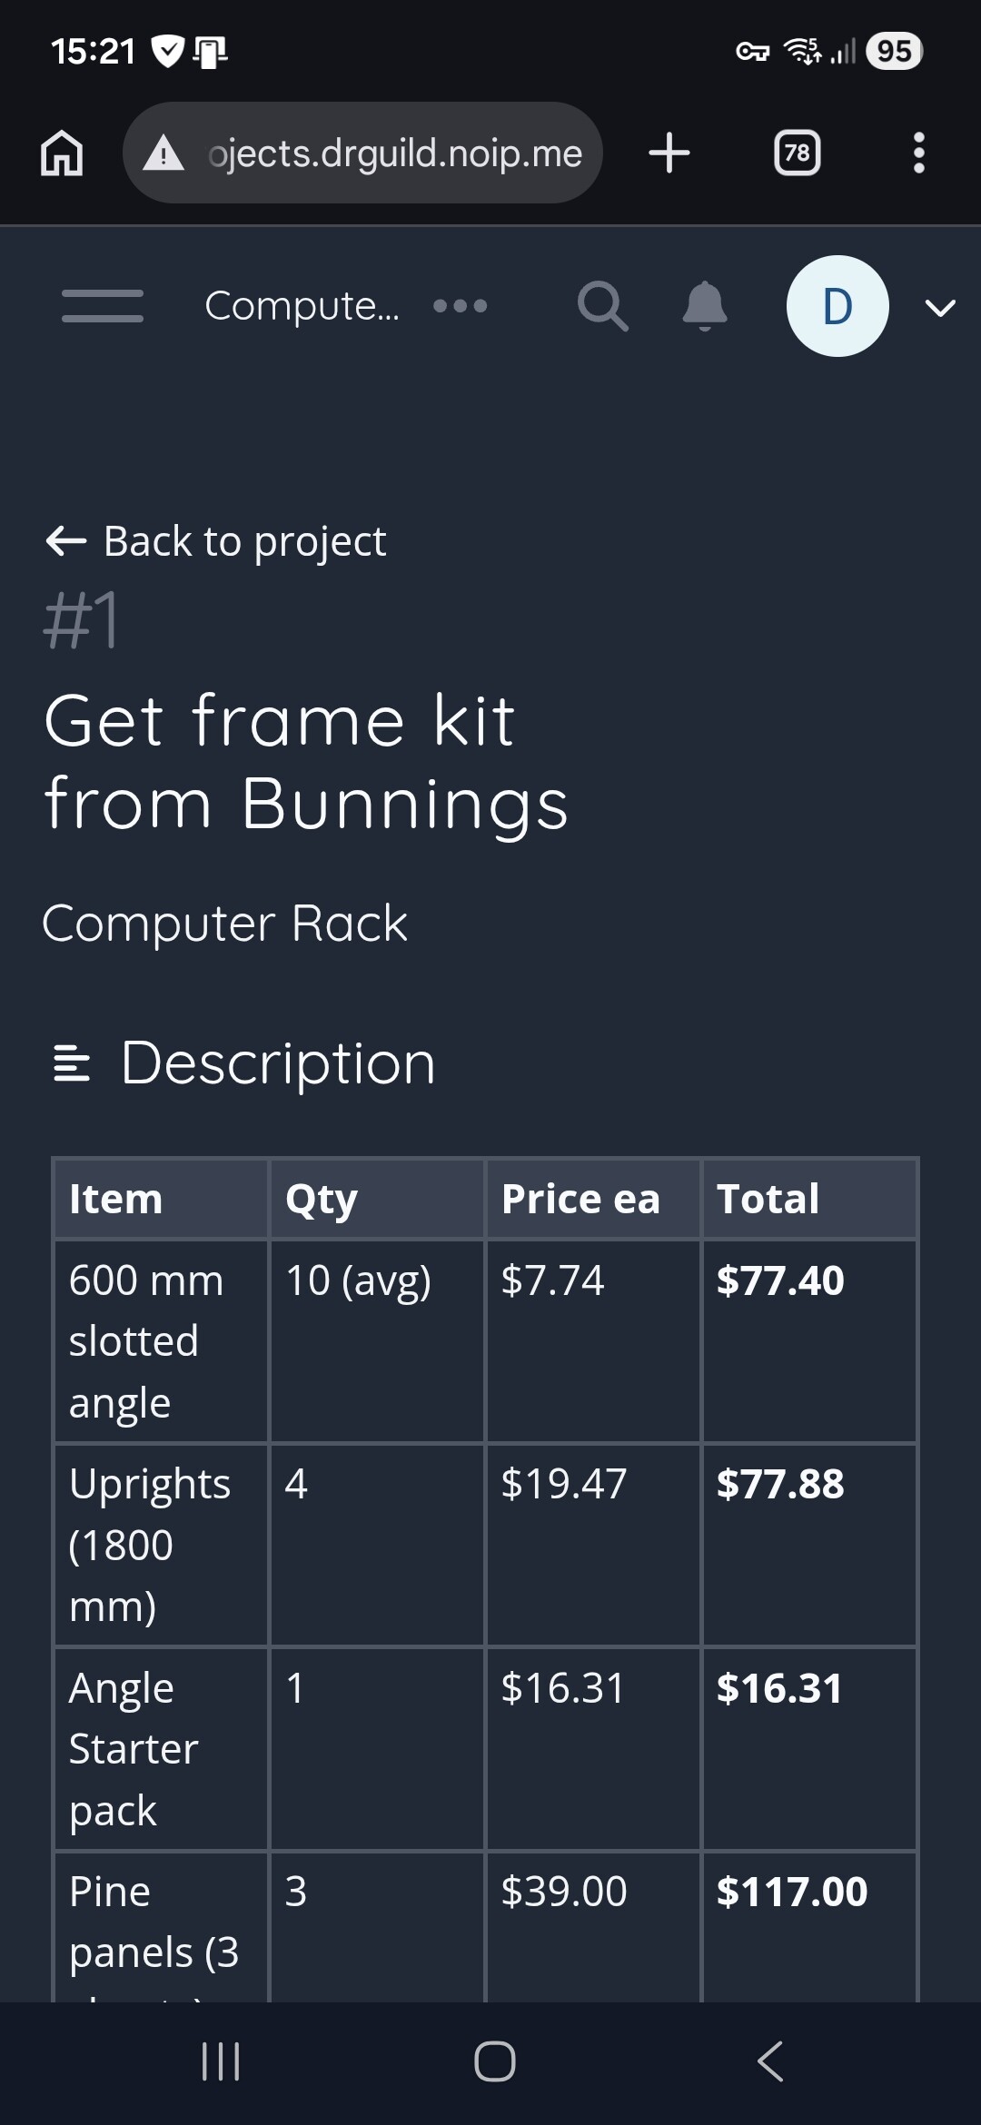The height and width of the screenshot is (2125, 981).
Task: Tap Android recent apps button
Action: coord(220,2061)
